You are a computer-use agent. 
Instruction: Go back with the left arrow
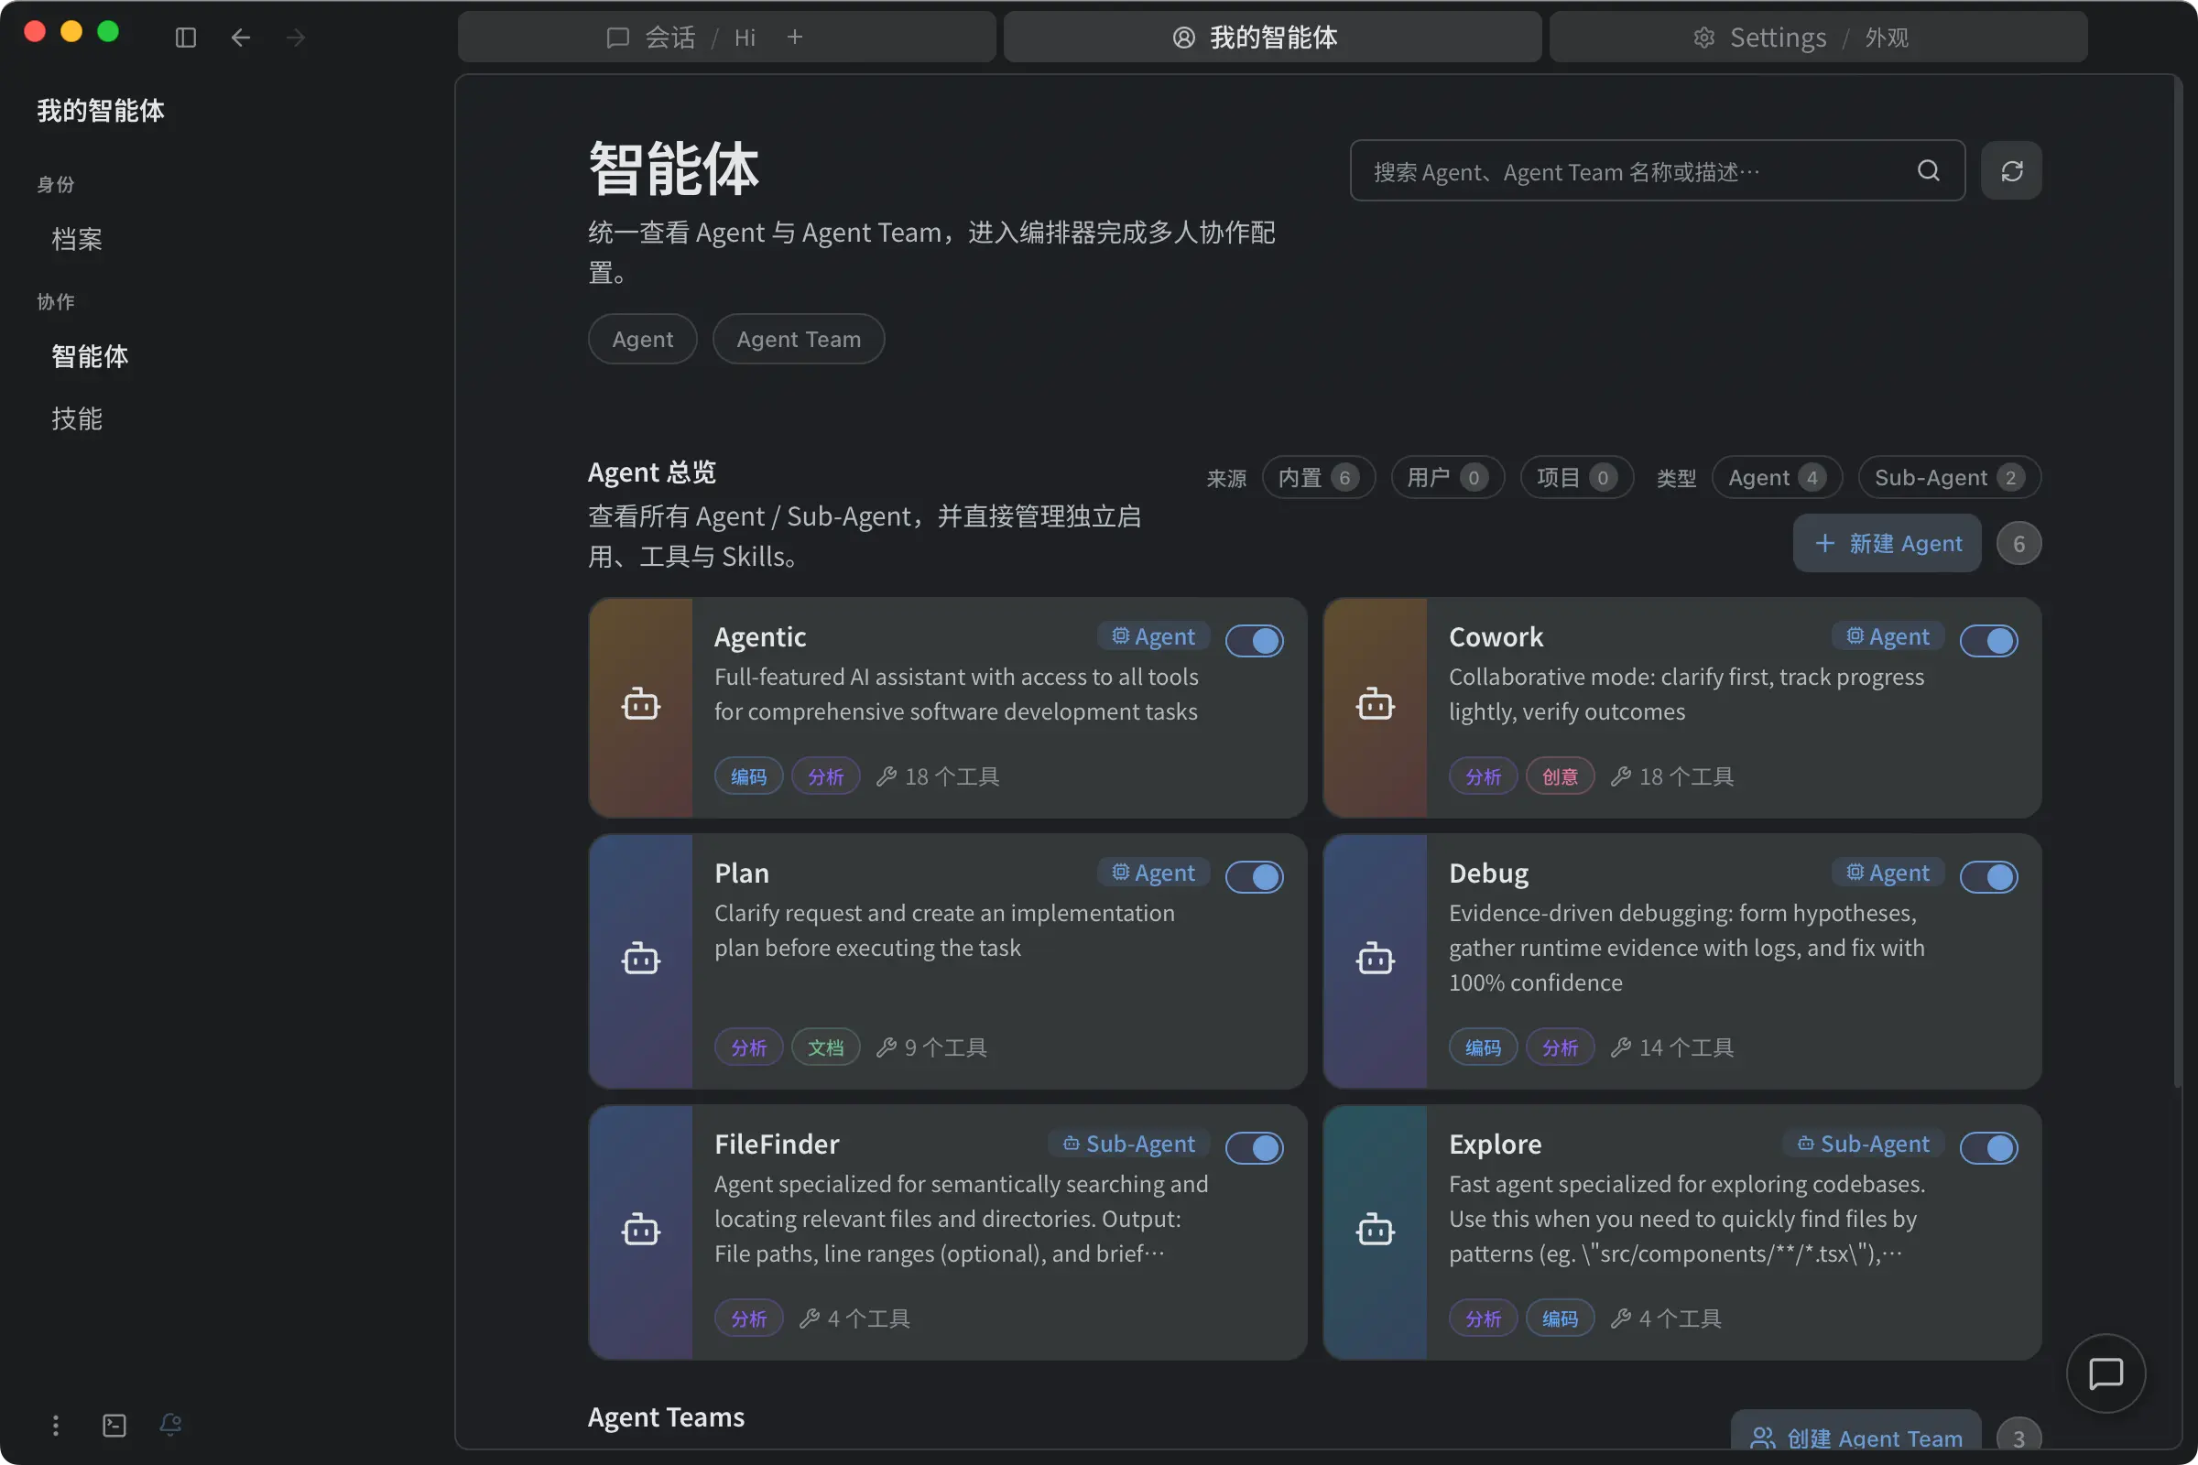(240, 38)
